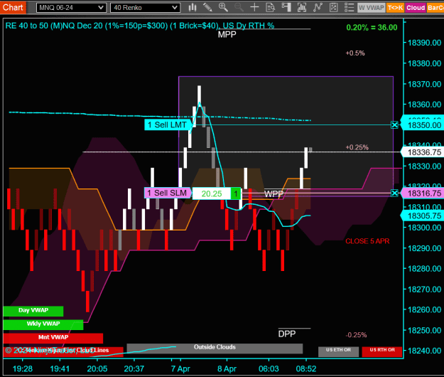Open the data series bars icon

(302, 8)
